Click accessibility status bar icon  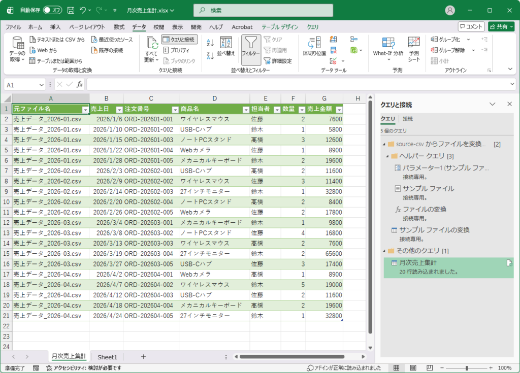click(x=49, y=368)
